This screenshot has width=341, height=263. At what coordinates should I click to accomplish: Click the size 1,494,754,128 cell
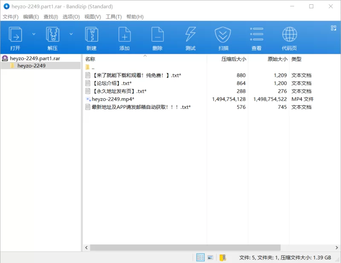229,99
